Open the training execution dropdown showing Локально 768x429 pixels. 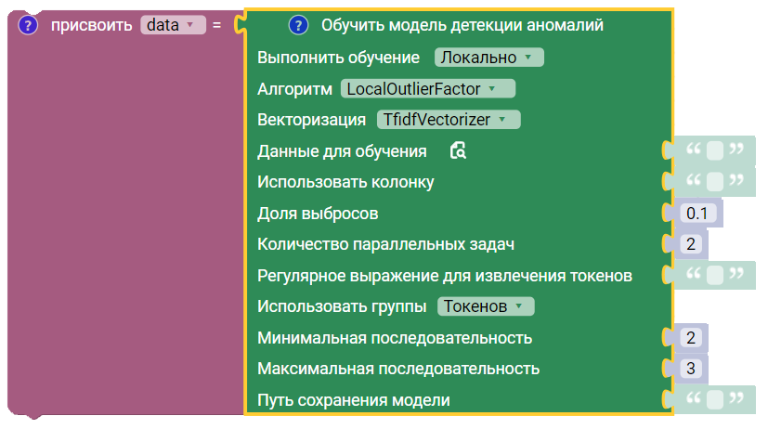click(x=488, y=58)
